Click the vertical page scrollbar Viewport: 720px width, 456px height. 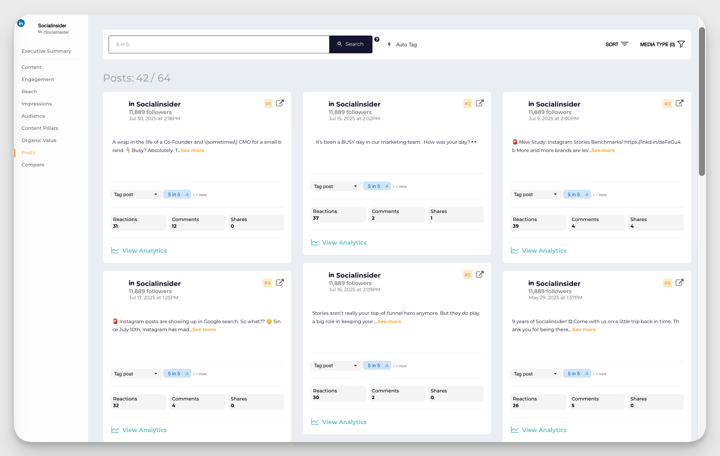702,102
